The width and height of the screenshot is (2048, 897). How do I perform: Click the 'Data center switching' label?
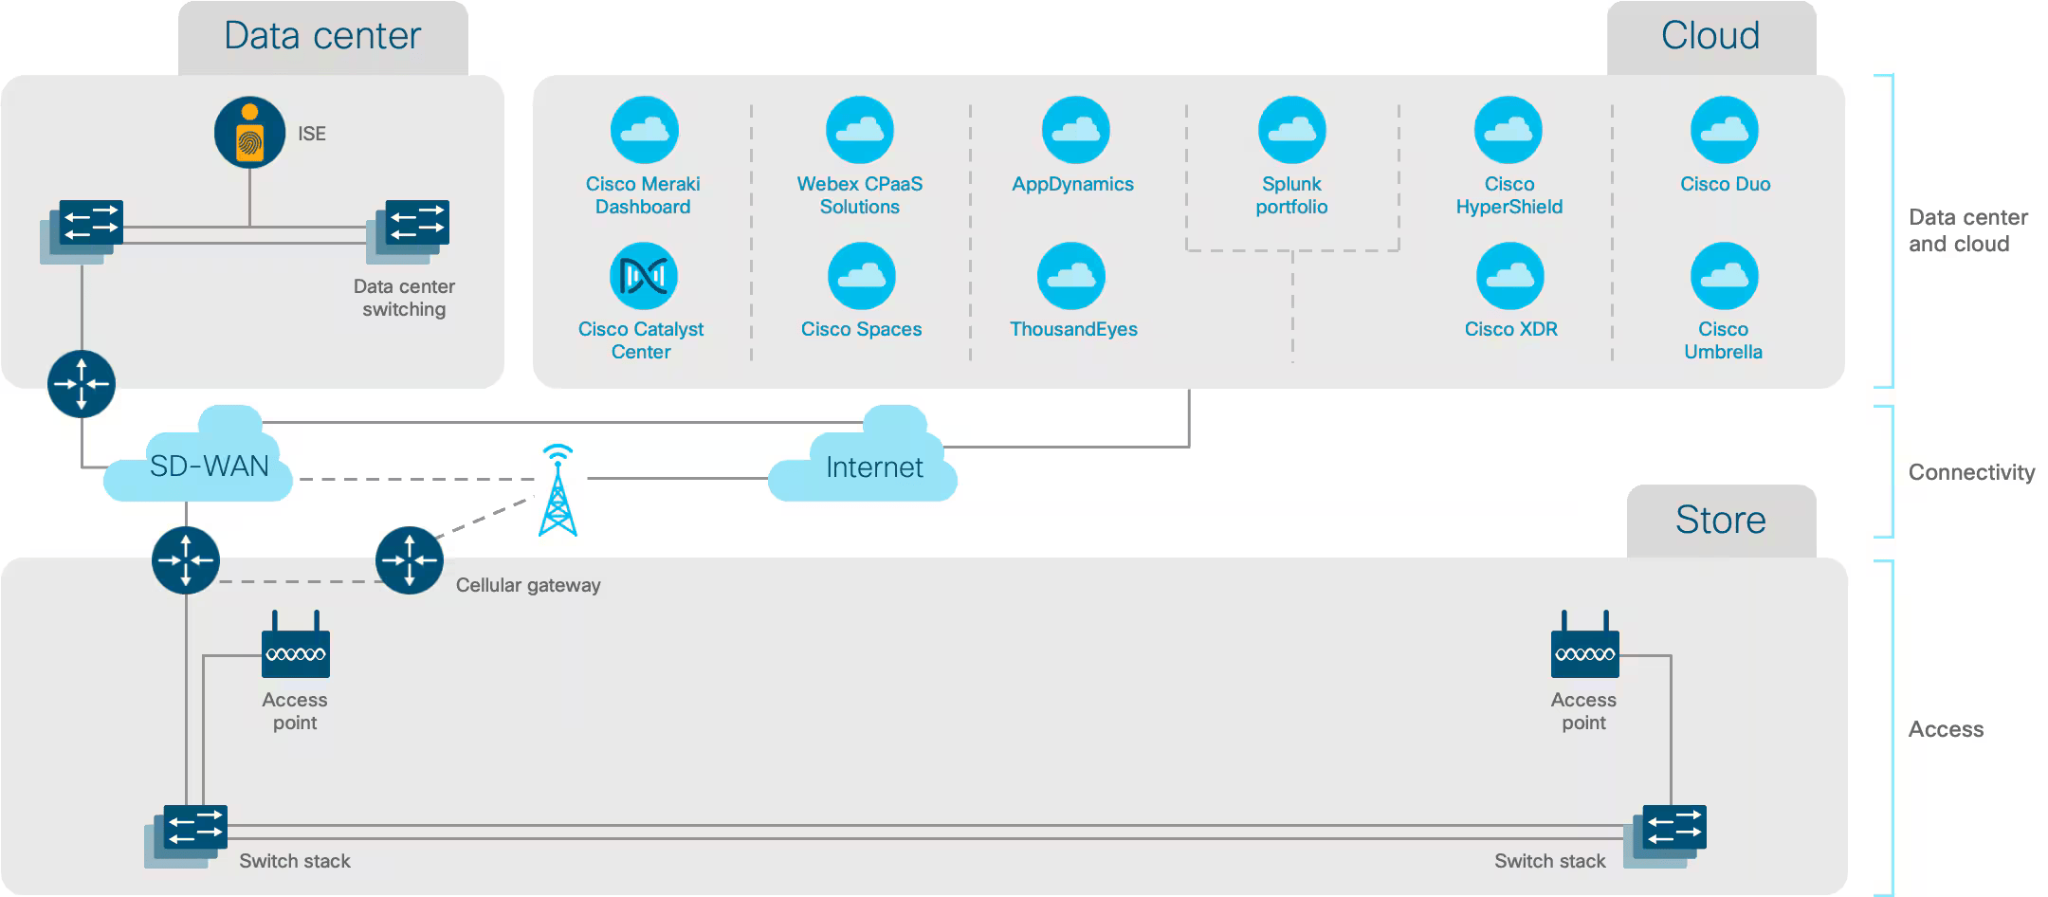(404, 298)
